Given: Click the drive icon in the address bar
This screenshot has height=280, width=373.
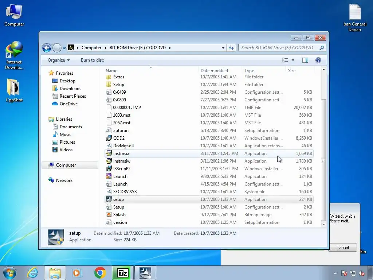Looking at the screenshot, I should tap(71, 48).
